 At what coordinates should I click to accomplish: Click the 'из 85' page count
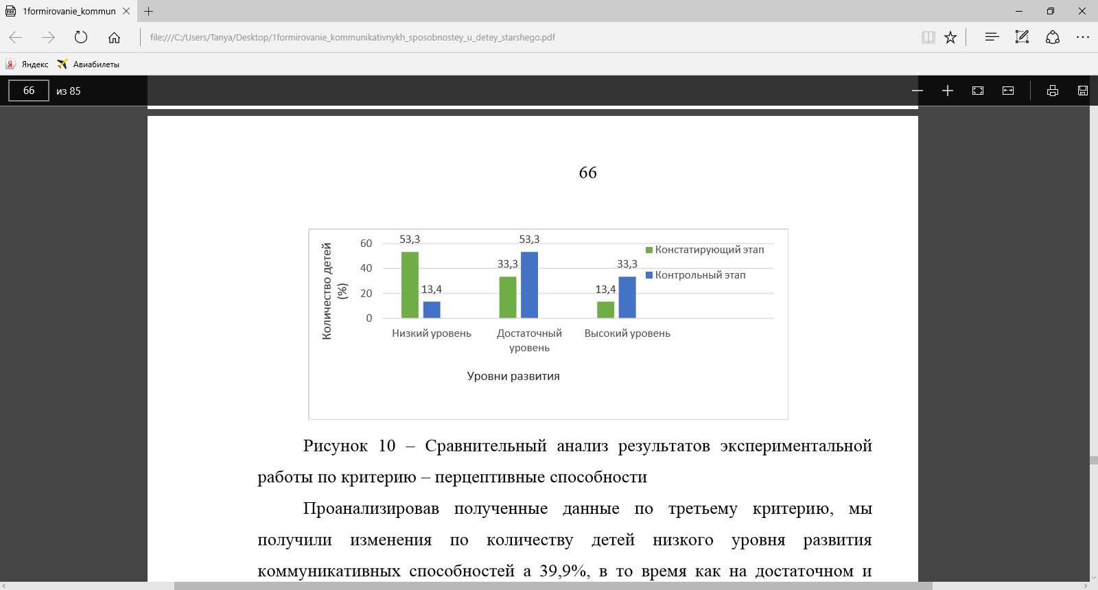(x=69, y=91)
